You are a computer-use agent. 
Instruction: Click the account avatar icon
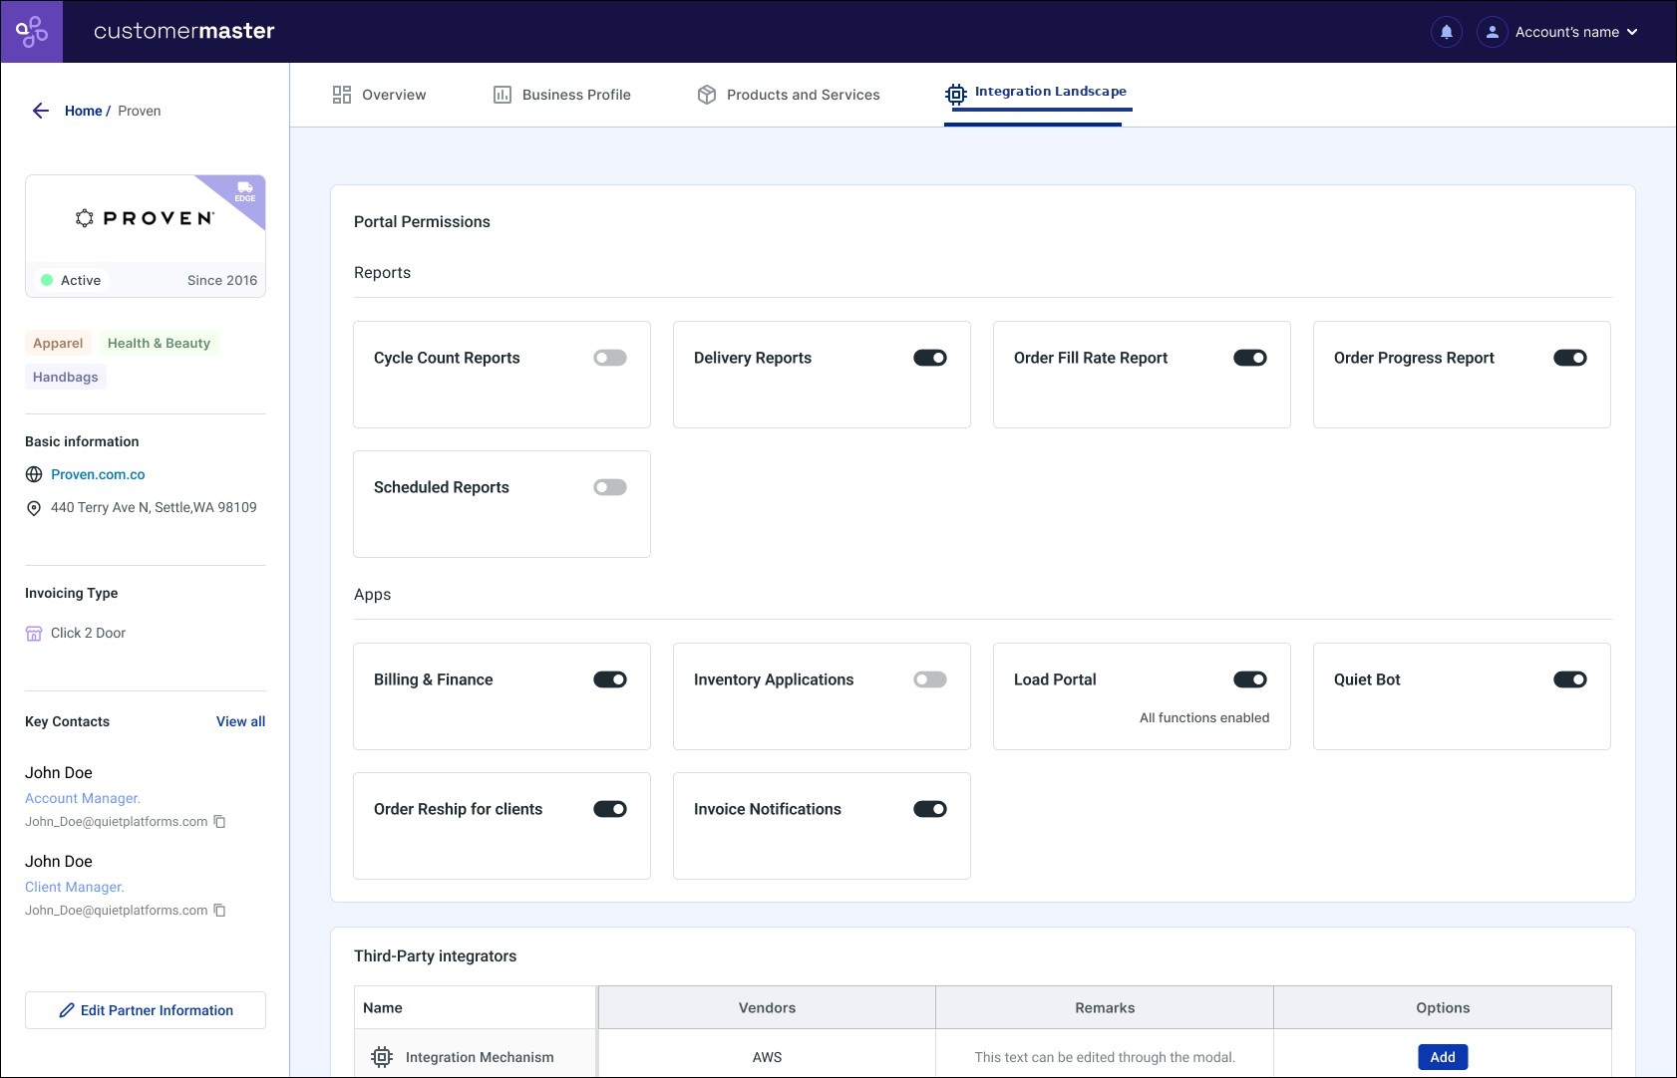tap(1492, 32)
